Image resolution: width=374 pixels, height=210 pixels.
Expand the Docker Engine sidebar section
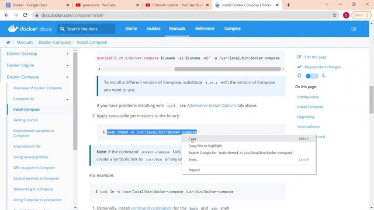point(67,65)
